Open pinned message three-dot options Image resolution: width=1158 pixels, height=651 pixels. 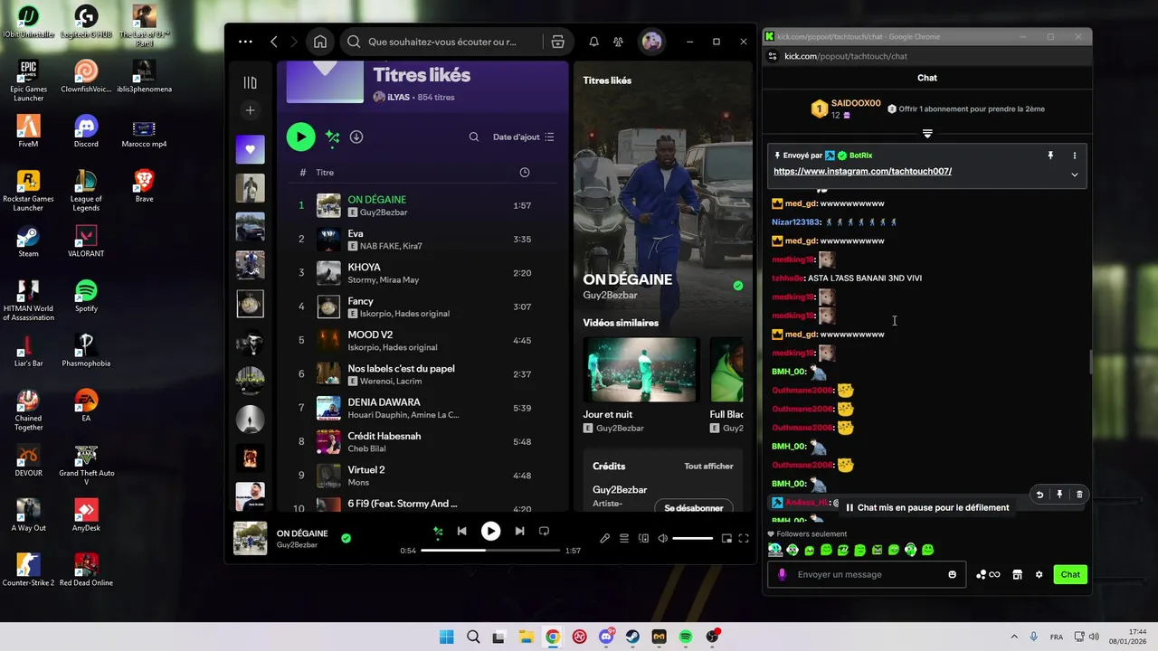1075,156
